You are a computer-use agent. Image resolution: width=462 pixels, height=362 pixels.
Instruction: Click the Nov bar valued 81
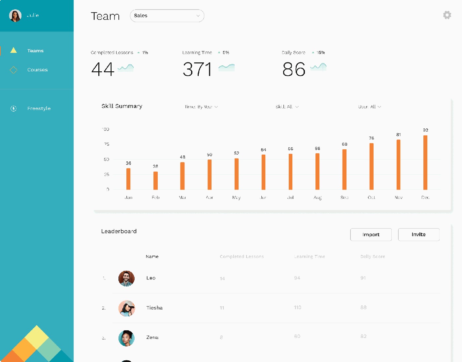point(399,164)
